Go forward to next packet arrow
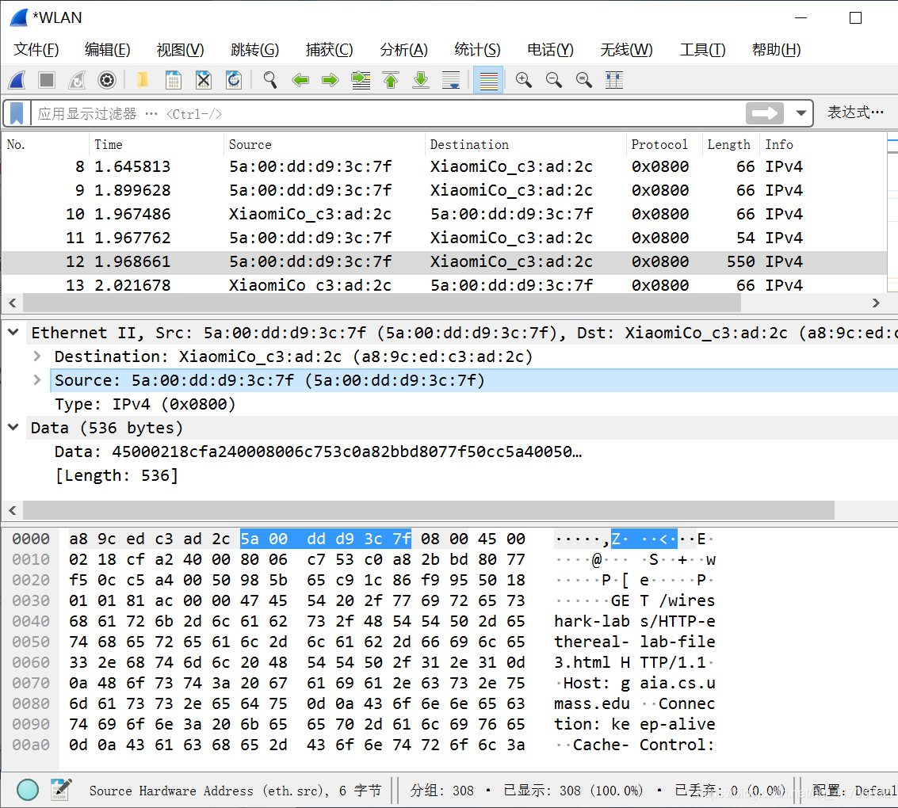The height and width of the screenshot is (808, 898). (331, 80)
